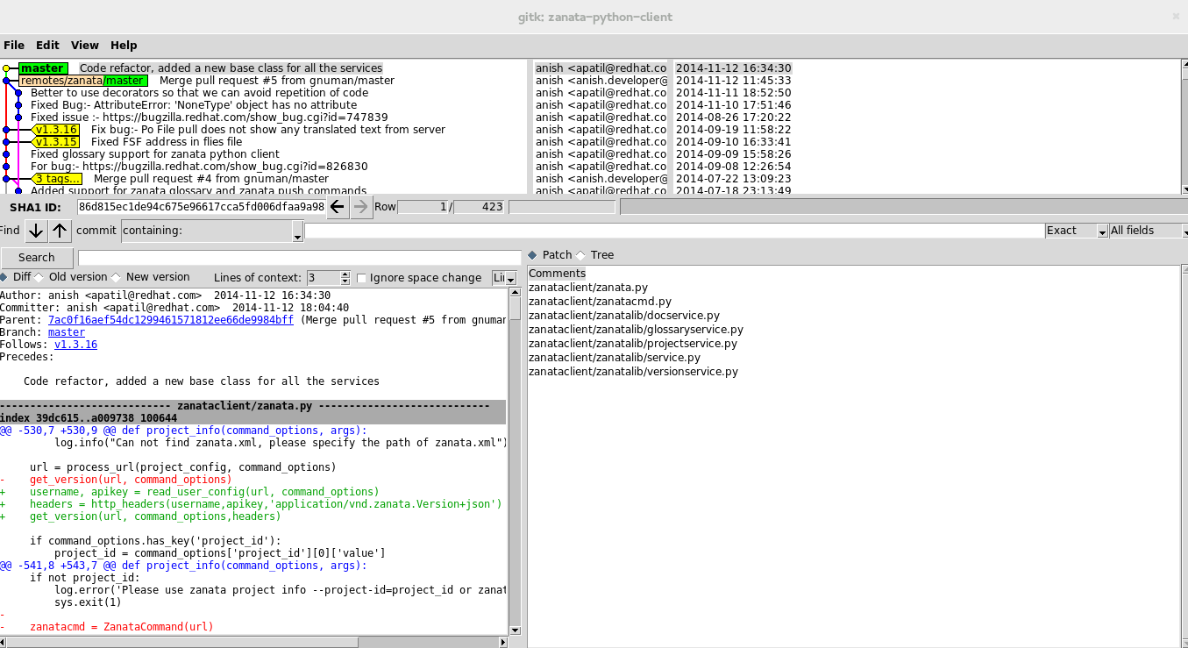This screenshot has width=1188, height=648.
Task: Select commit 'Fixed Bug:- AttributeError' row
Action: 194,105
